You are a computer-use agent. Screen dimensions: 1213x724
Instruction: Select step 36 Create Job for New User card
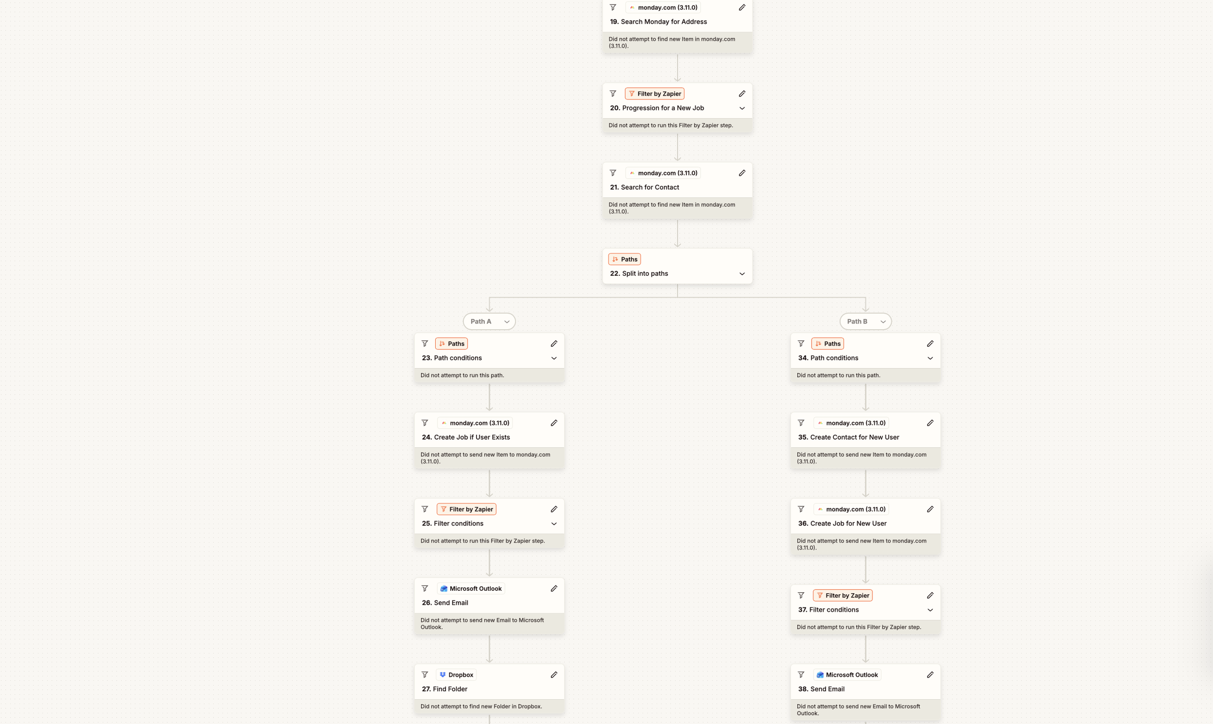pyautogui.click(x=865, y=527)
